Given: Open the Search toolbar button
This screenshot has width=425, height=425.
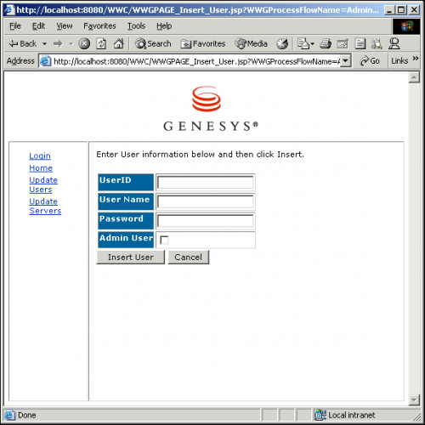Looking at the screenshot, I should pos(153,43).
